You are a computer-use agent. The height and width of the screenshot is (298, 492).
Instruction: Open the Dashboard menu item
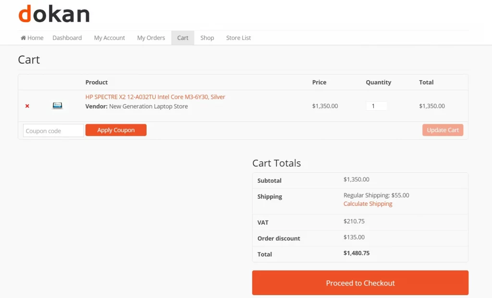coord(67,38)
